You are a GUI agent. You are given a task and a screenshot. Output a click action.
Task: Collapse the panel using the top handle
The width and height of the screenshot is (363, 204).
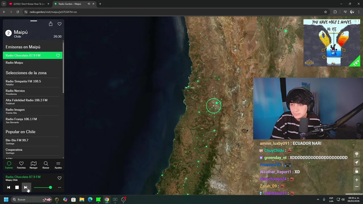pyautogui.click(x=34, y=21)
